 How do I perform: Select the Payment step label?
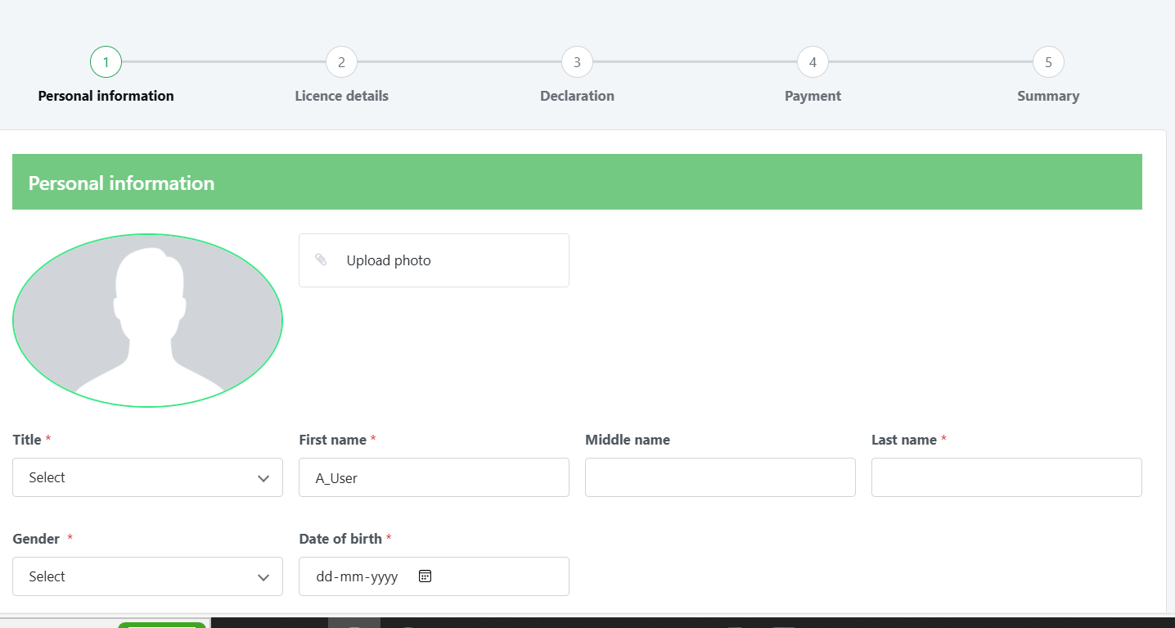(813, 96)
